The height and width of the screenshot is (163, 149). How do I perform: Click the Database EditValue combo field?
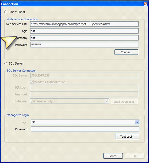coord(69,101)
